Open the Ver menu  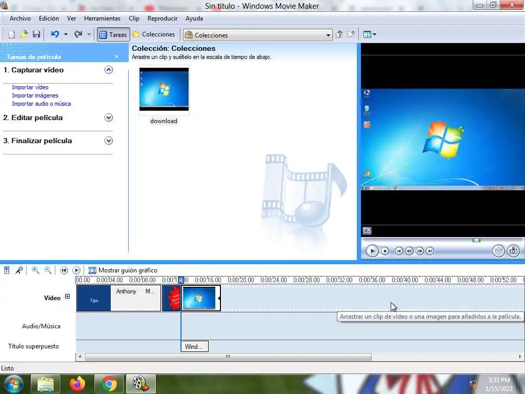click(x=72, y=18)
